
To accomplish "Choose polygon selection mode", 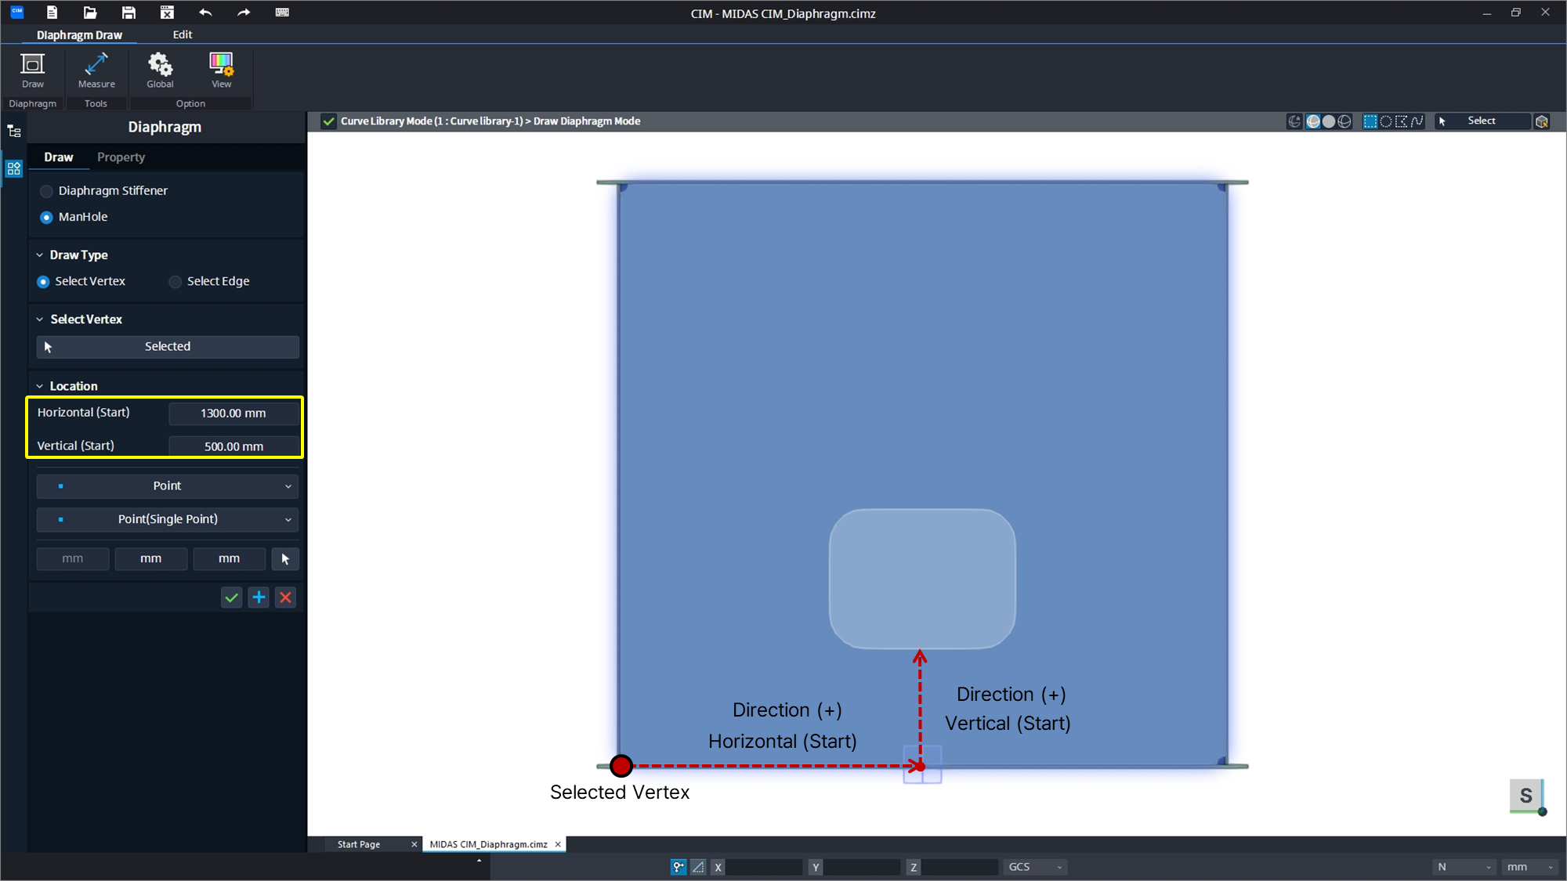I will click(x=1402, y=121).
